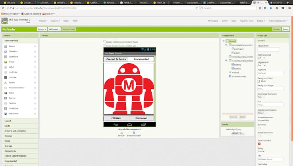This screenshot has width=293, height=166.
Task: Click the browser Search box
Action: click(228, 8)
